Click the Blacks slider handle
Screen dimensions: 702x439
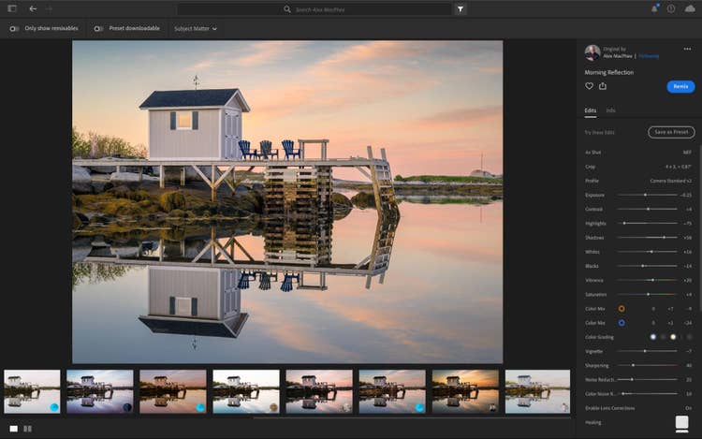643,266
